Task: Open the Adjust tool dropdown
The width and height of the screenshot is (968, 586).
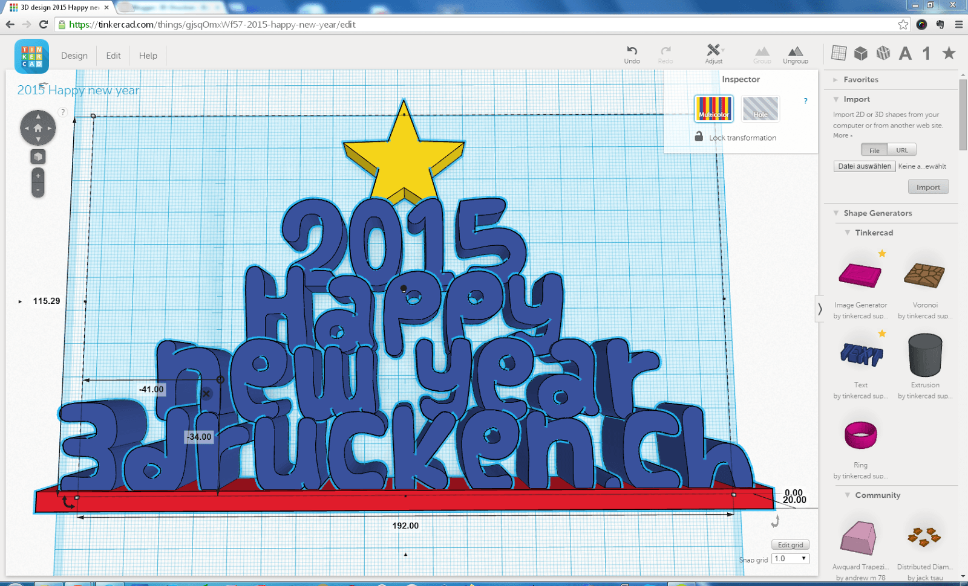Action: (714, 54)
